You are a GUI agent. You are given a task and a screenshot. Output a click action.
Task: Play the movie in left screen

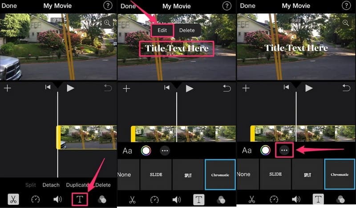70,88
